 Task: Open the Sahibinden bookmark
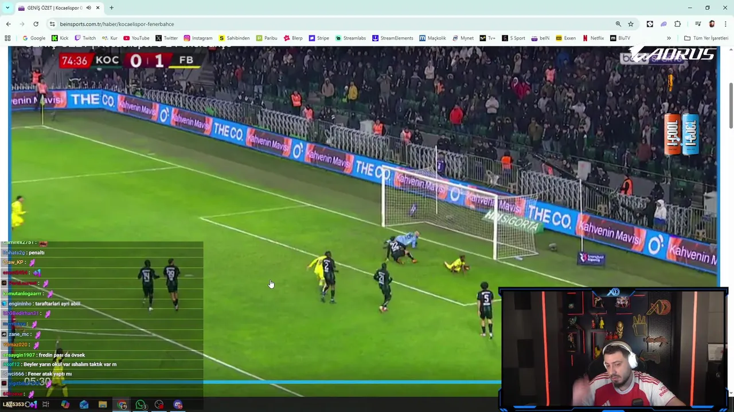pyautogui.click(x=235, y=38)
